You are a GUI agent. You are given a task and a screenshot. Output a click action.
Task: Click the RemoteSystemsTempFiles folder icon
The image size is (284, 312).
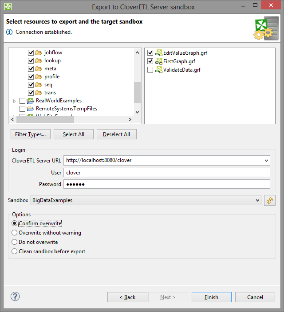30,109
